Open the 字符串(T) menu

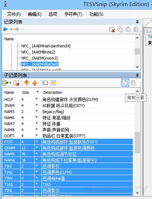click(x=73, y=14)
